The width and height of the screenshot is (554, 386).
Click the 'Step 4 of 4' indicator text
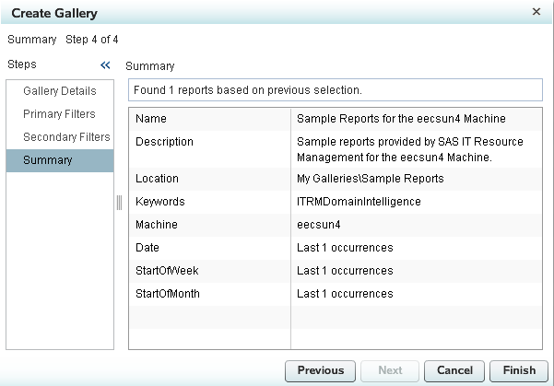pyautogui.click(x=92, y=40)
